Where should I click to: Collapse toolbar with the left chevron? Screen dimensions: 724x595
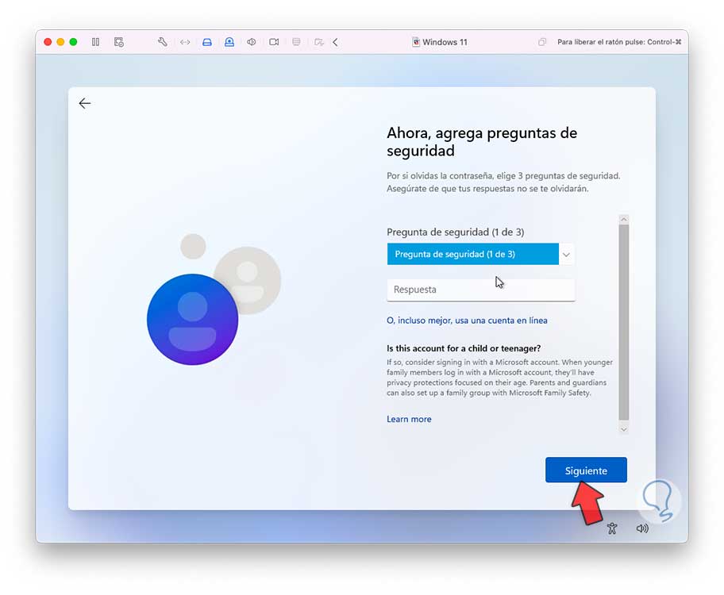pos(335,42)
